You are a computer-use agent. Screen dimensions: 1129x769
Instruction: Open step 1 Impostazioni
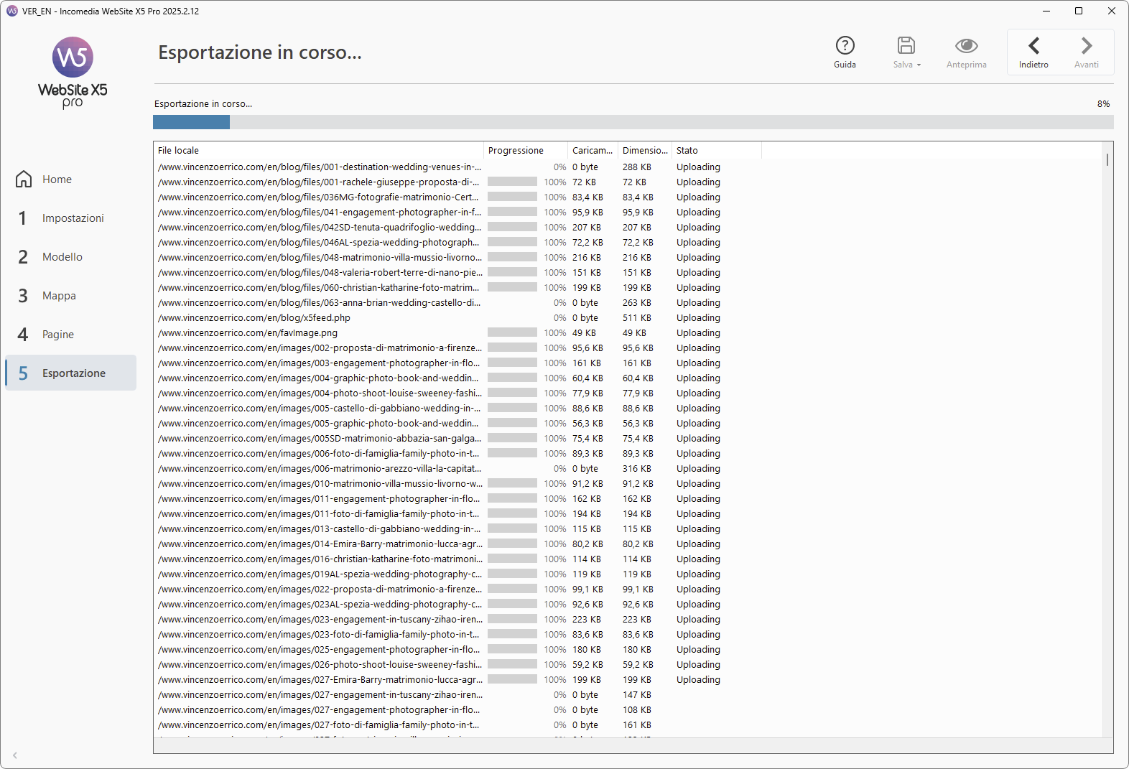[x=73, y=218]
